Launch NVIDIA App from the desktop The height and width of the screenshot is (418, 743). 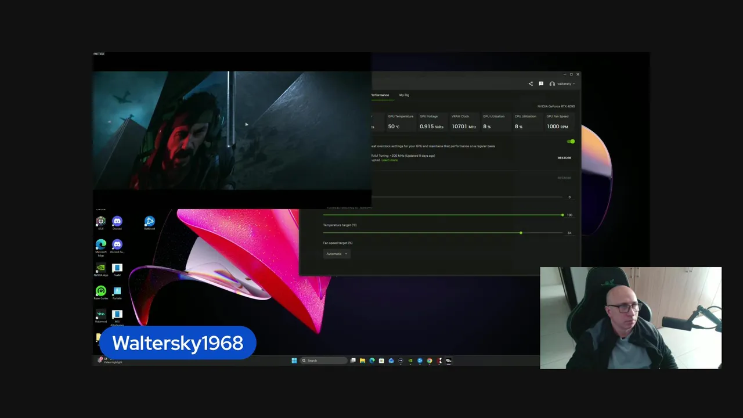point(101,269)
